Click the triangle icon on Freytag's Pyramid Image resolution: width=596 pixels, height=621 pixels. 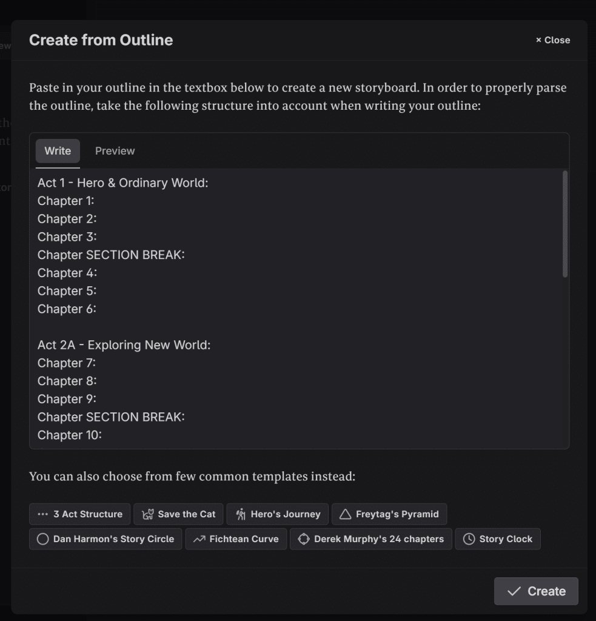(x=346, y=514)
